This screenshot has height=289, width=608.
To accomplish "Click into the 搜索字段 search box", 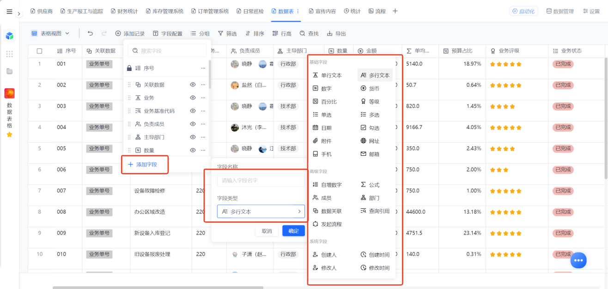I will (167, 51).
